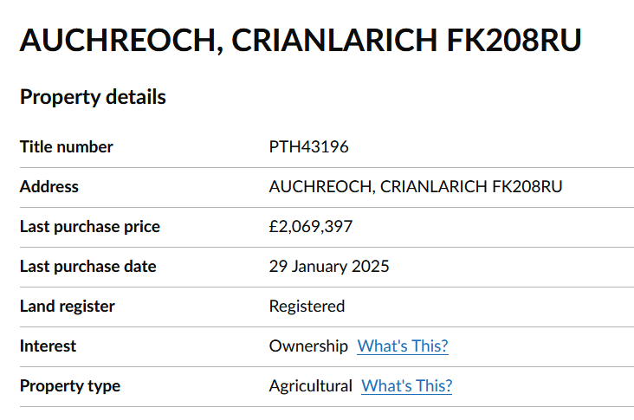Select the Ownership value text
Screen dimensions: 634x420
308,346
